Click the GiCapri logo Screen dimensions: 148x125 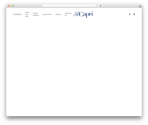[x=83, y=14]
